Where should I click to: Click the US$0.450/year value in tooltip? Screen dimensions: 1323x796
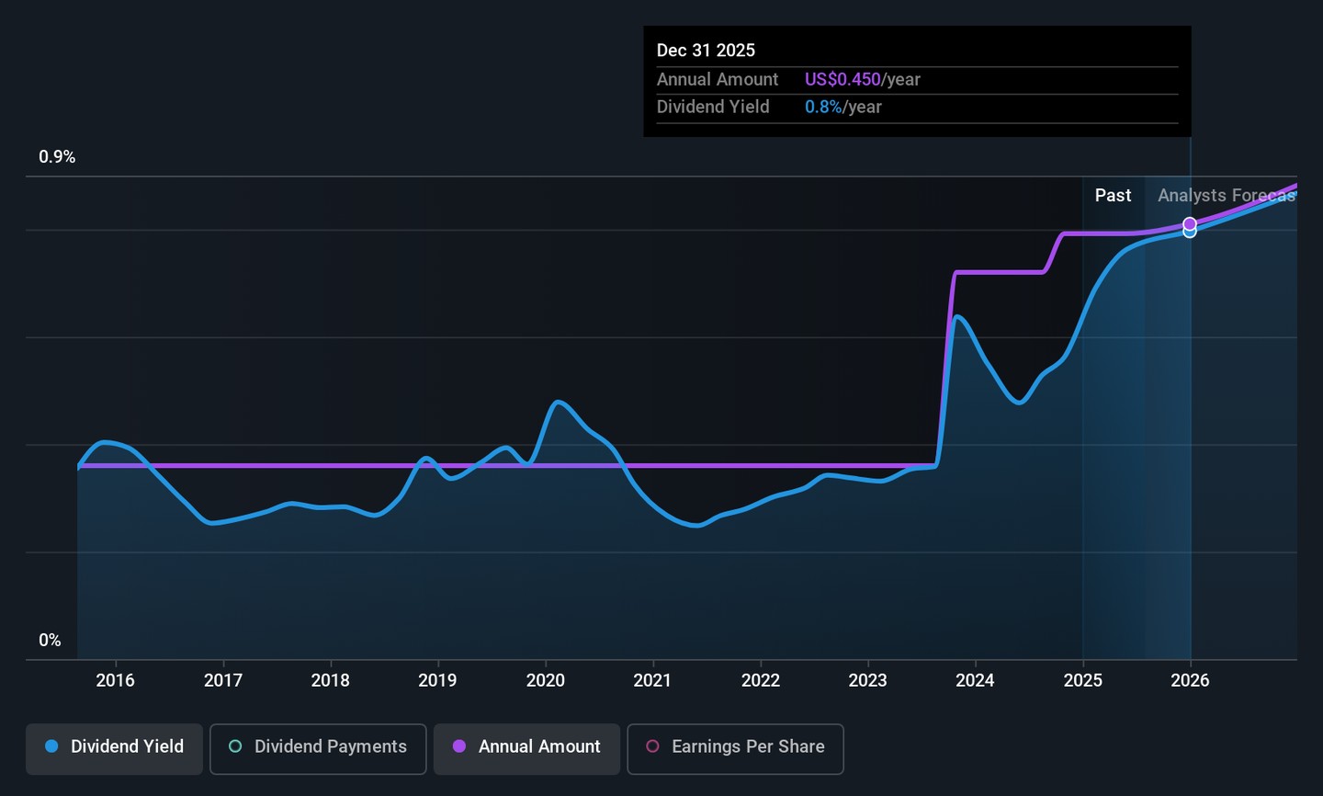click(x=862, y=79)
